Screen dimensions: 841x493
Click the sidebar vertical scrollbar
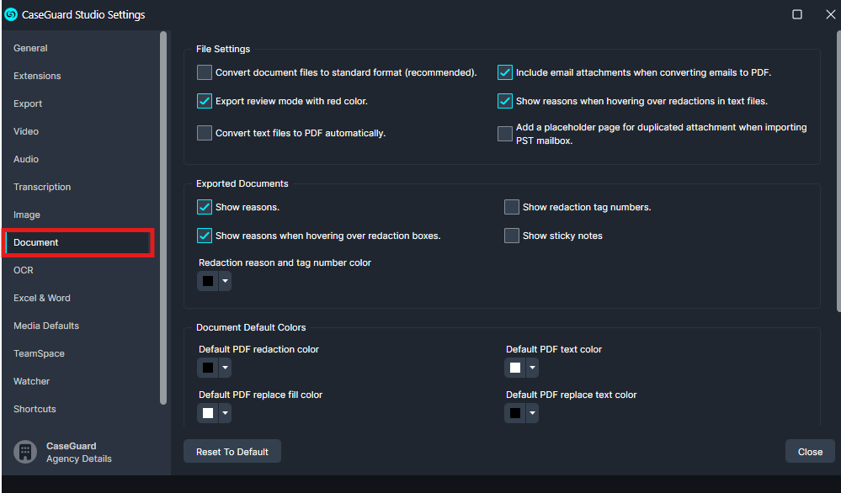[x=163, y=219]
